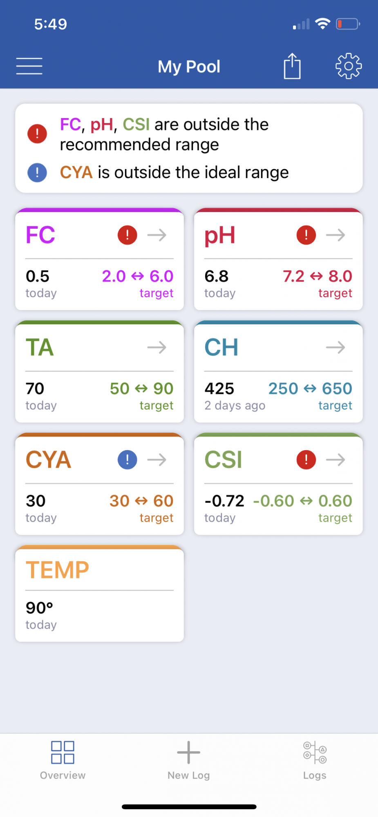Image resolution: width=378 pixels, height=817 pixels.
Task: Expand pH details with arrow
Action: [x=336, y=235]
